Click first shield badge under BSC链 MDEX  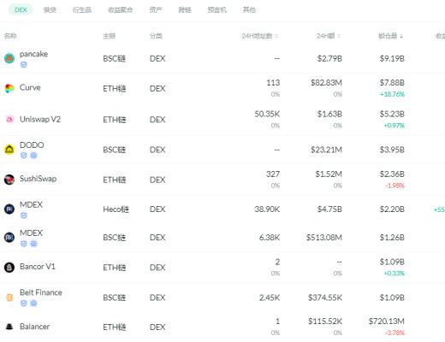pyautogui.click(x=24, y=244)
